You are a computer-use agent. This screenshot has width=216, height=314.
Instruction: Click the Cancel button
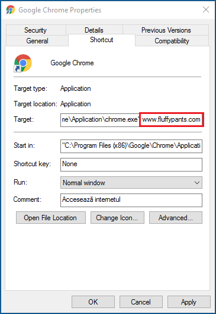pyautogui.click(x=141, y=302)
